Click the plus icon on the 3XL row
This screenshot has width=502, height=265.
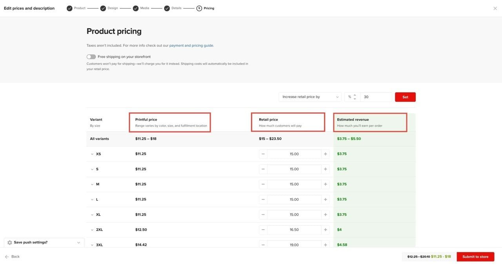coord(325,244)
